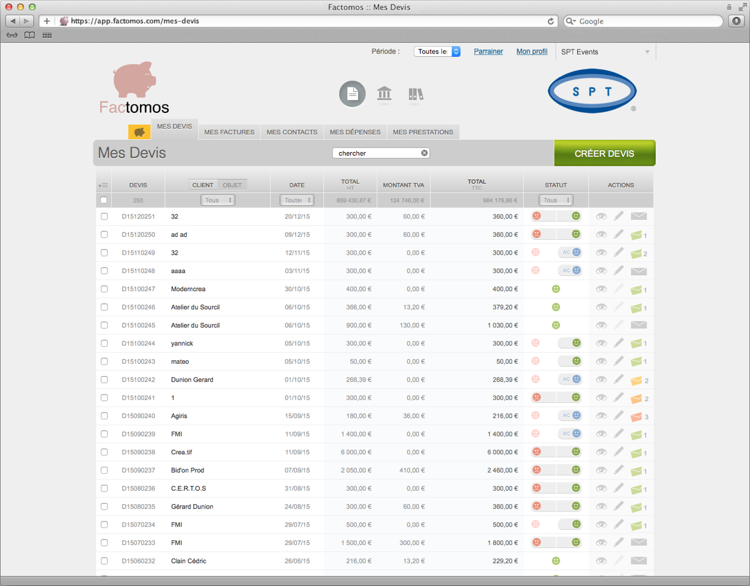The width and height of the screenshot is (750, 586).
Task: Click into the chercher search field
Action: [x=376, y=153]
